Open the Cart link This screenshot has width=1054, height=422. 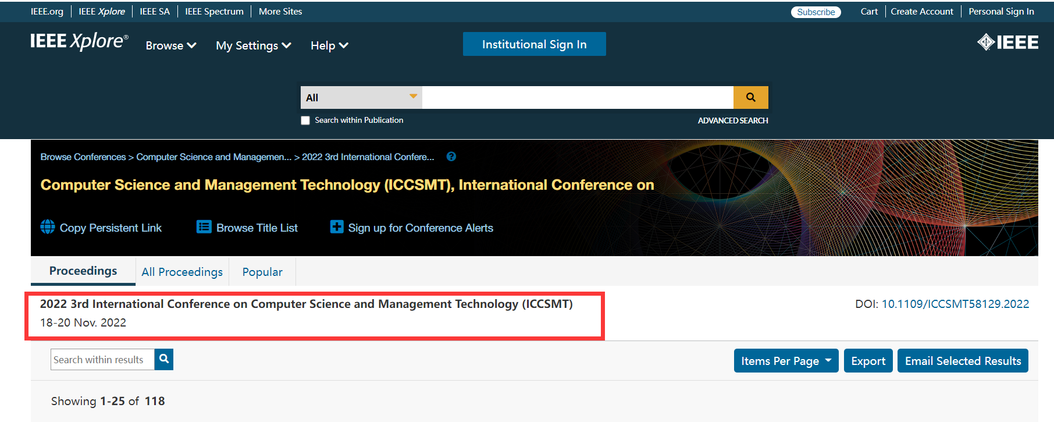(x=869, y=12)
